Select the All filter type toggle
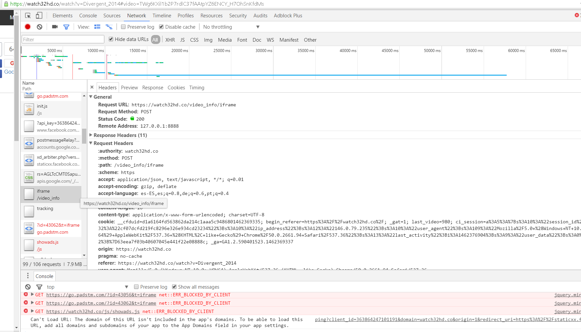This screenshot has width=581, height=332. click(x=155, y=40)
